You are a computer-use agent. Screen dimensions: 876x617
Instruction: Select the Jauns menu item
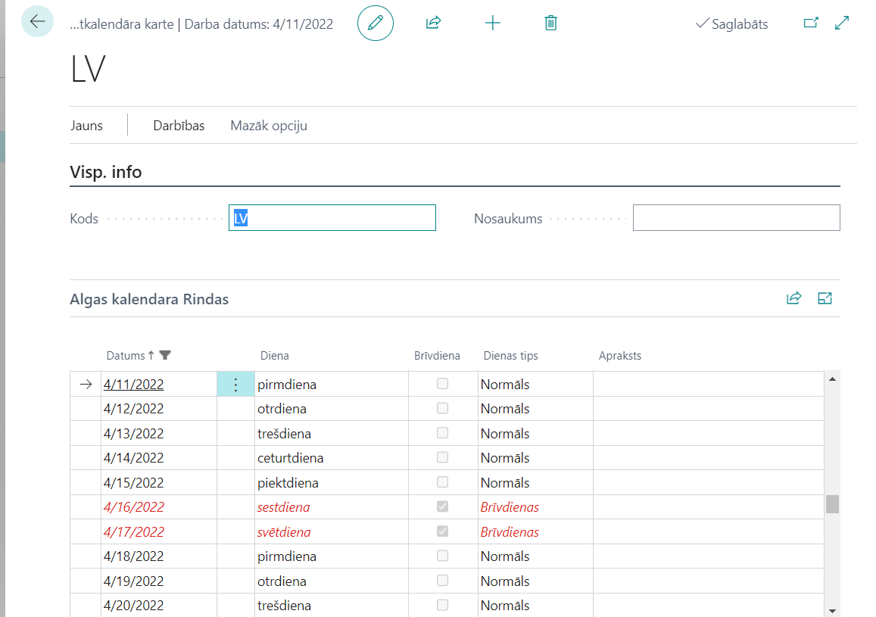86,126
